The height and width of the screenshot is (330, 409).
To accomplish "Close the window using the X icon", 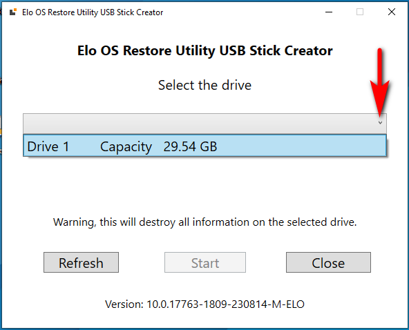I will (392, 12).
